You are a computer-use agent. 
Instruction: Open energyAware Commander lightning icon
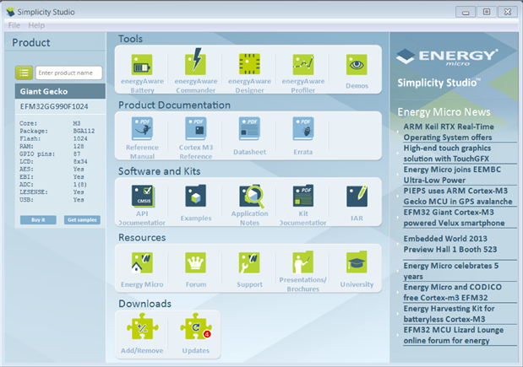196,62
